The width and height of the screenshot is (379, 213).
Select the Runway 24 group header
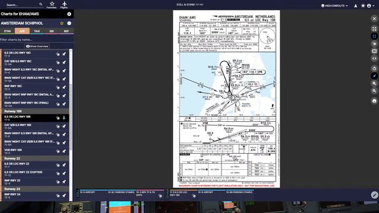[36, 189]
